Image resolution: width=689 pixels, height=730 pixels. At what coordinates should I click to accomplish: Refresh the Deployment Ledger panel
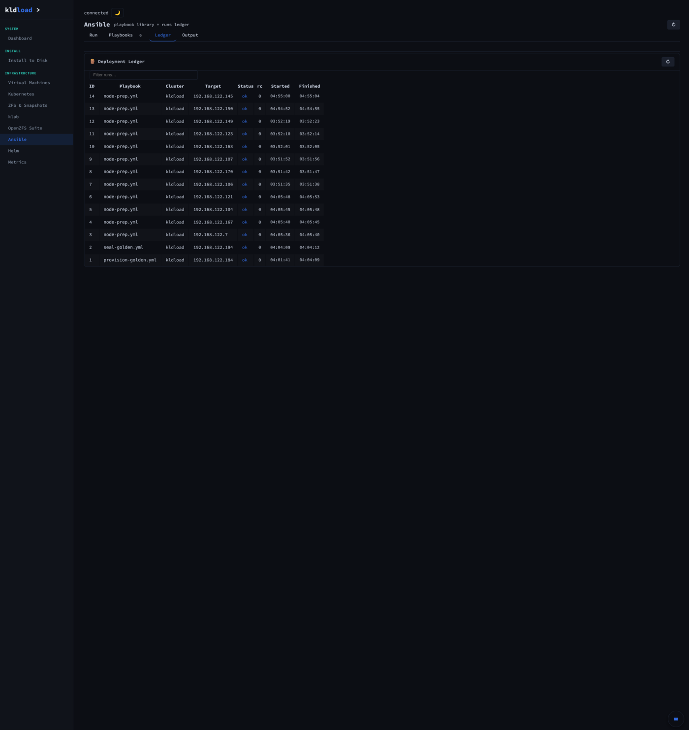click(668, 62)
